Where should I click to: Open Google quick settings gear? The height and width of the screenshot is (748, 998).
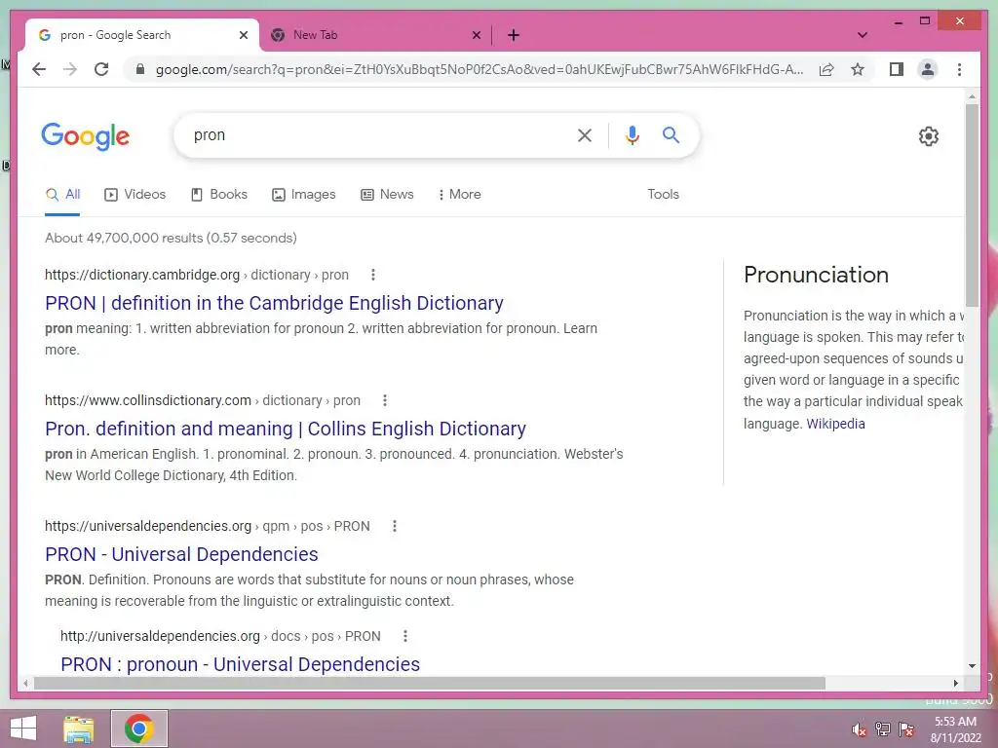tap(928, 136)
